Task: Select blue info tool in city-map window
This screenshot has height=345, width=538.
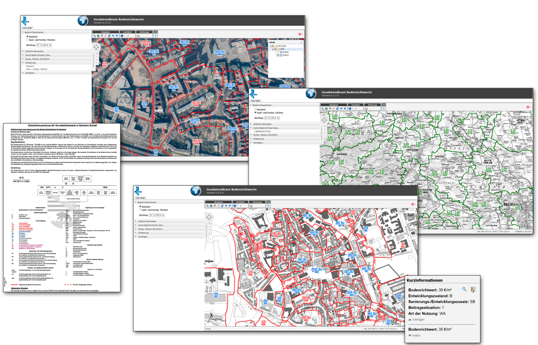Action: pos(235,206)
